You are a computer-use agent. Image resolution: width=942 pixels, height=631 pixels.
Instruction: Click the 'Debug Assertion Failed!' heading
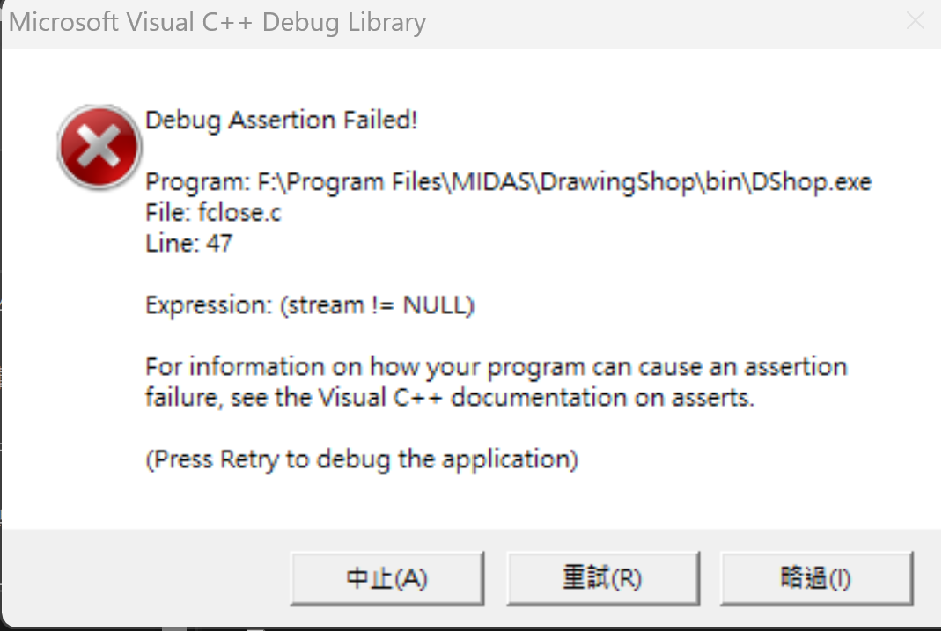click(281, 120)
